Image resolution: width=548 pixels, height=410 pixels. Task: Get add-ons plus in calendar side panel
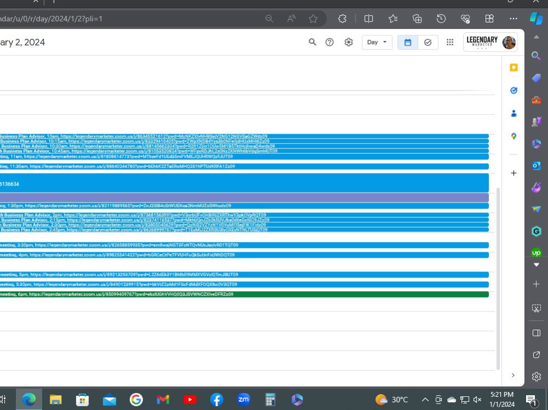point(513,173)
